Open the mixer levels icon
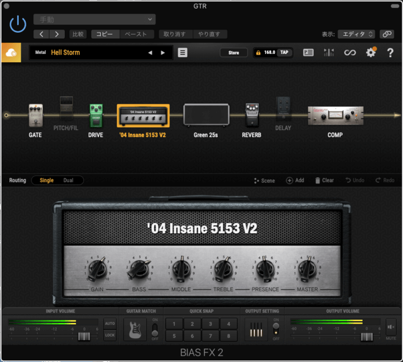This screenshot has height=362, width=403. 329,53
